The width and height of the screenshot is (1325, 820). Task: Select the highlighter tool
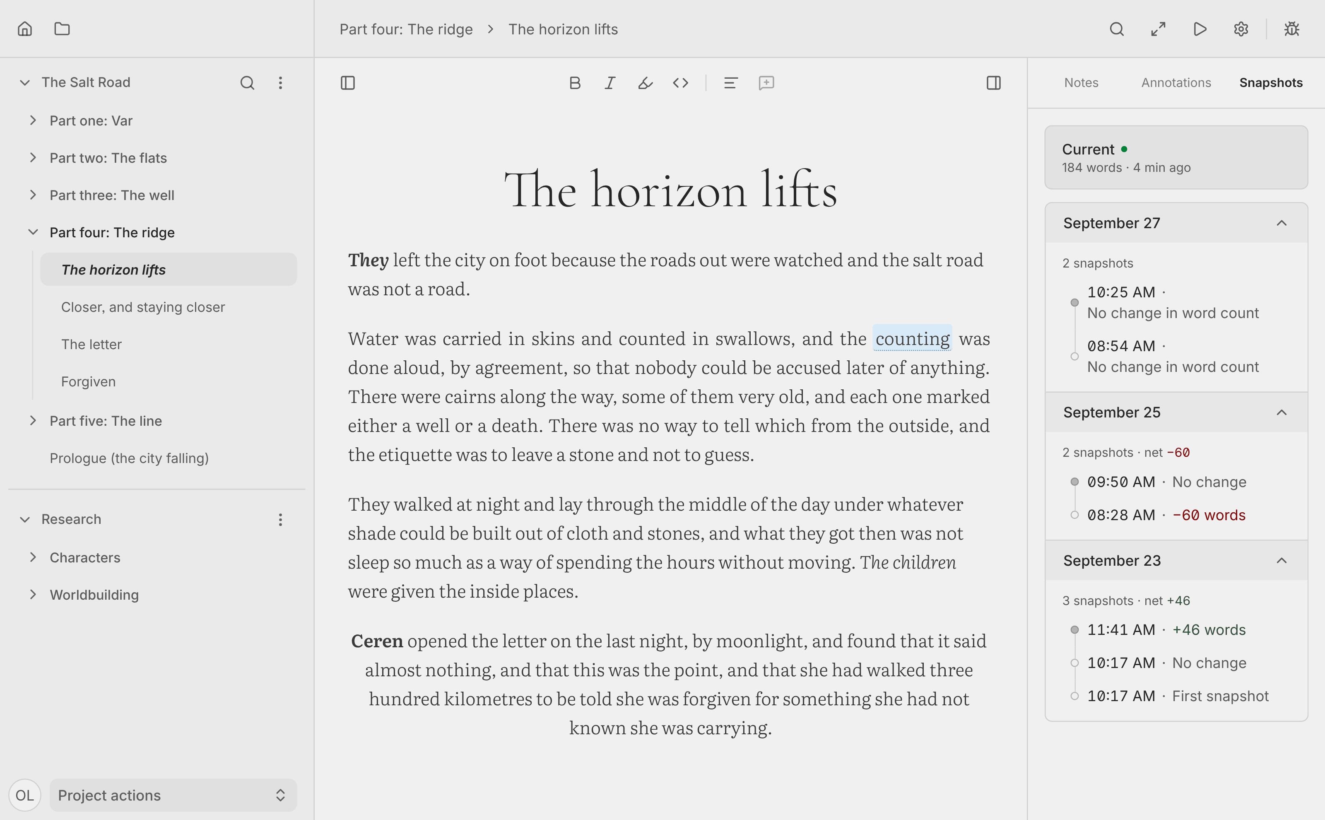click(645, 83)
